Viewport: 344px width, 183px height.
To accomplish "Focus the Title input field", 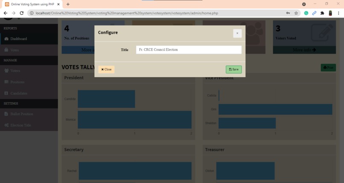I will pos(189,50).
